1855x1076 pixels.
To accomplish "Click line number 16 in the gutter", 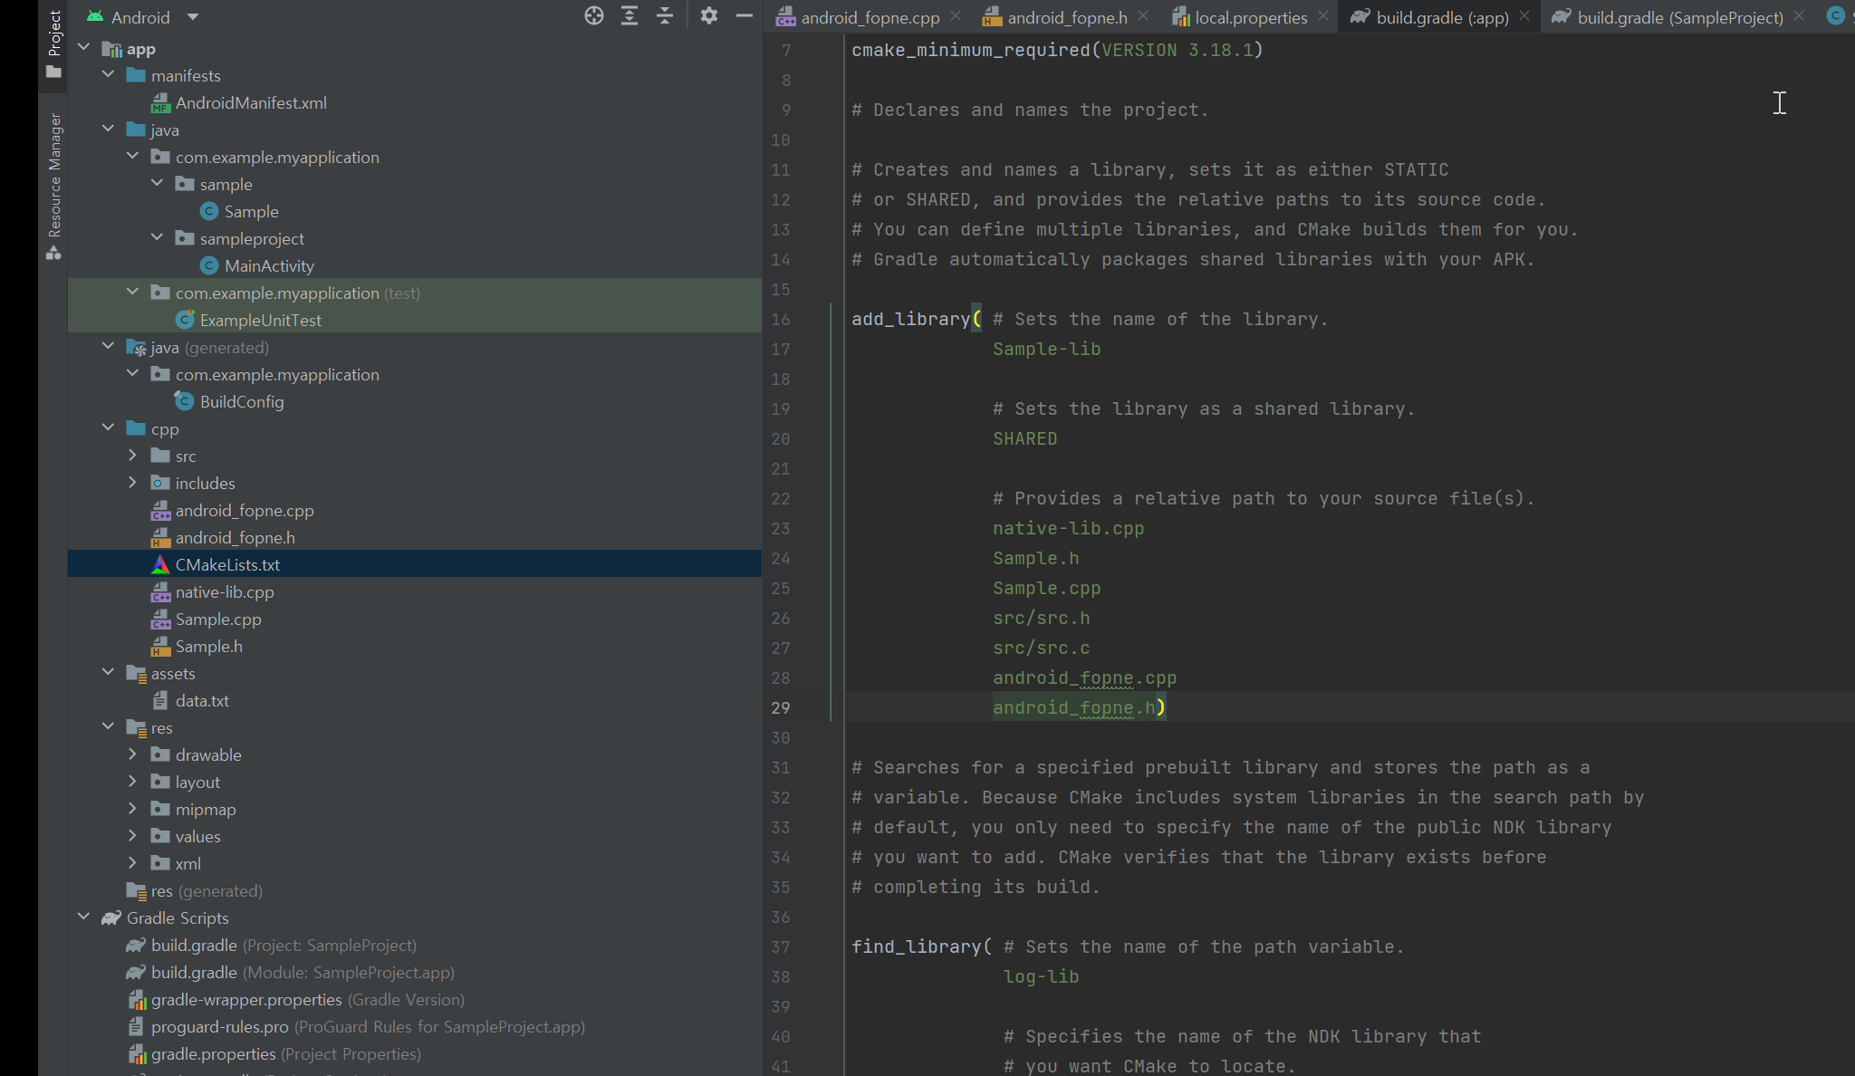I will [x=781, y=320].
